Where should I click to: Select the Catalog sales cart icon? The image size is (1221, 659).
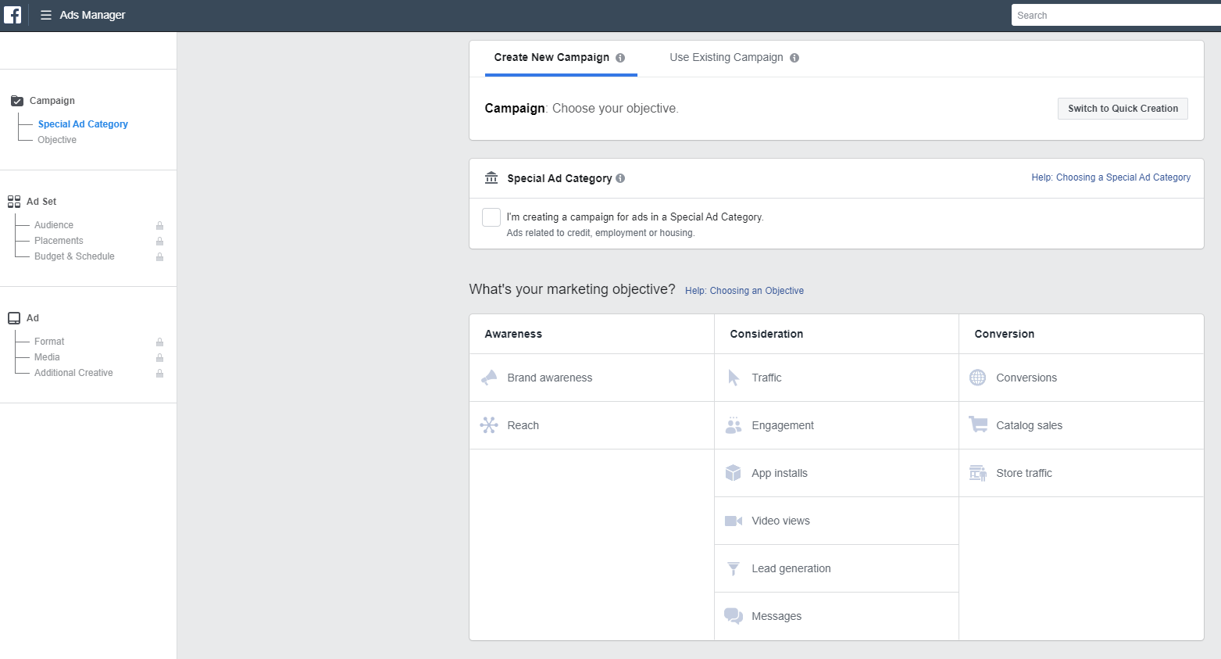977,425
